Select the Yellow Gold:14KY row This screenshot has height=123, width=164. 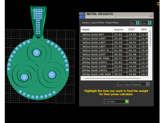point(114,42)
